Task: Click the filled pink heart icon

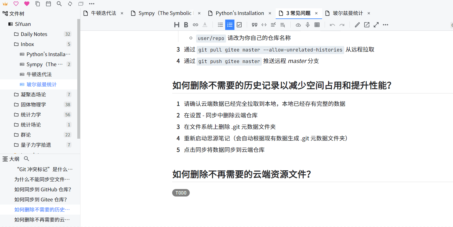Action: point(27,4)
